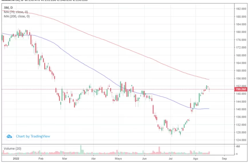The width and height of the screenshot is (249, 163).
Task: Select the 3M, D chart title
Action: pyautogui.click(x=8, y=8)
